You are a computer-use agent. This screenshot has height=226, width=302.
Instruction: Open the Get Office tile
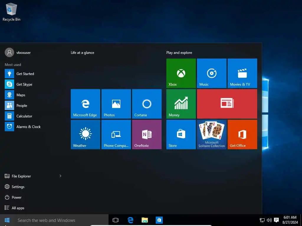242,134
